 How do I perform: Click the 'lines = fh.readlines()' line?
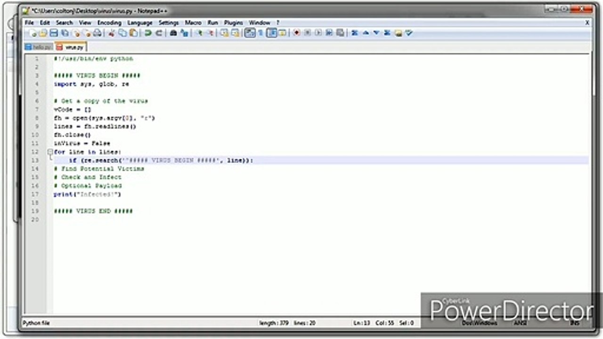point(95,126)
